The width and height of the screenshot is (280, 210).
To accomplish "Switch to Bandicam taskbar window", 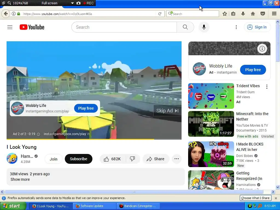I will [x=138, y=206].
